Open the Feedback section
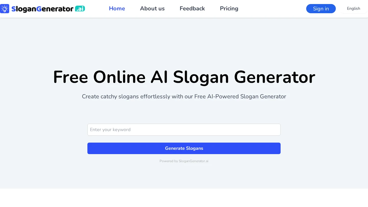368x207 pixels. point(192,9)
